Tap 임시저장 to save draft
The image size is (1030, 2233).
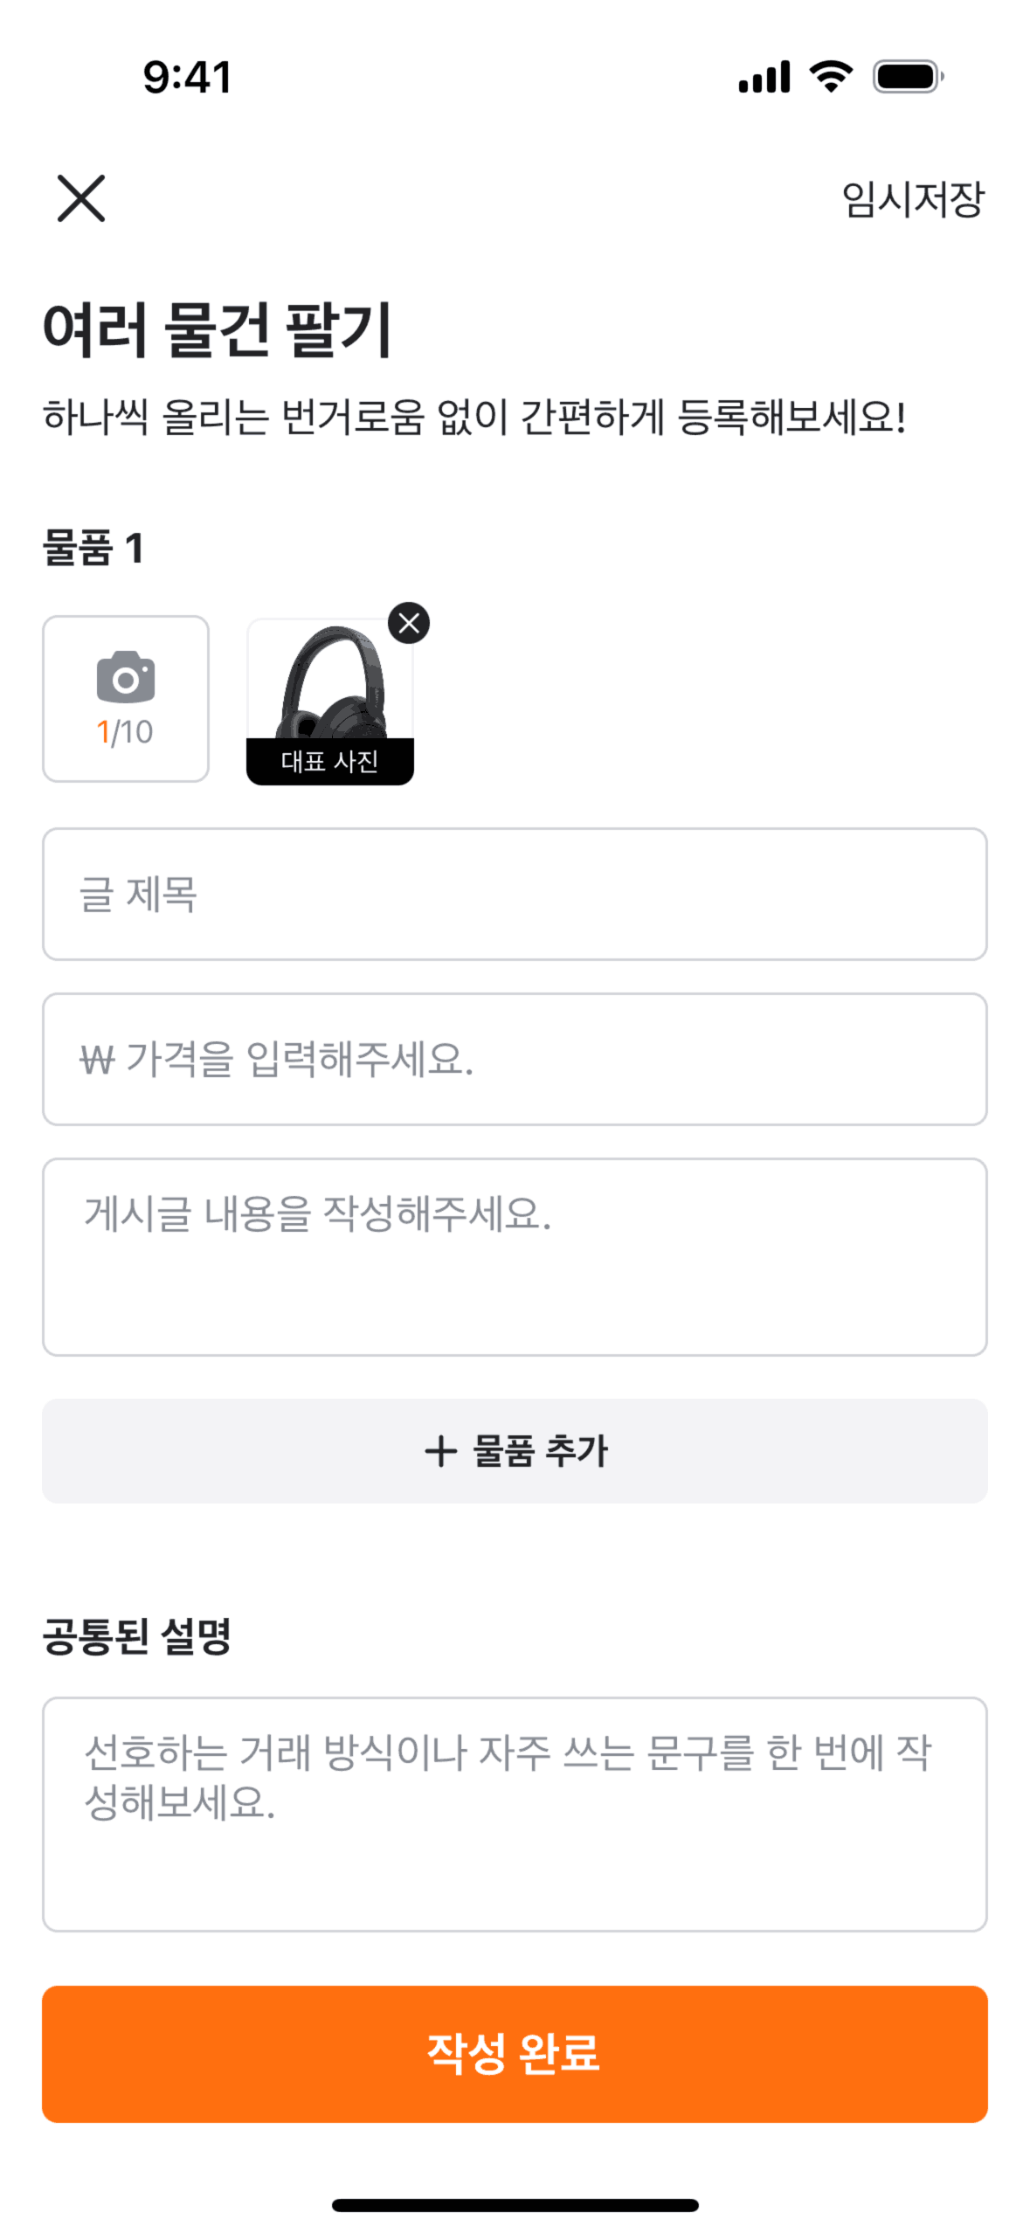click(912, 200)
